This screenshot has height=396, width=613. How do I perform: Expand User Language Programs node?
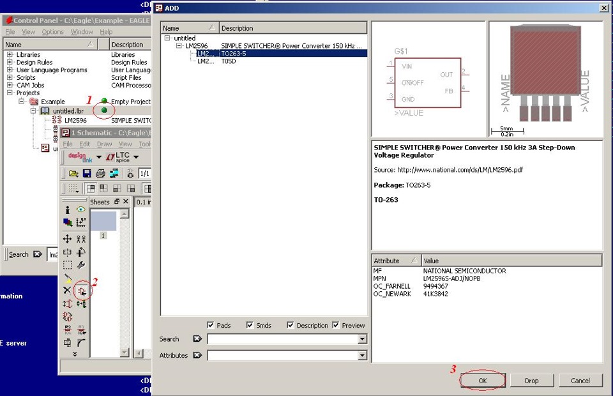tap(10, 70)
